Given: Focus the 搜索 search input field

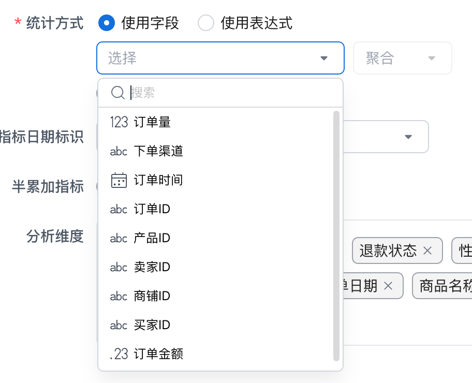Looking at the screenshot, I should 228,93.
